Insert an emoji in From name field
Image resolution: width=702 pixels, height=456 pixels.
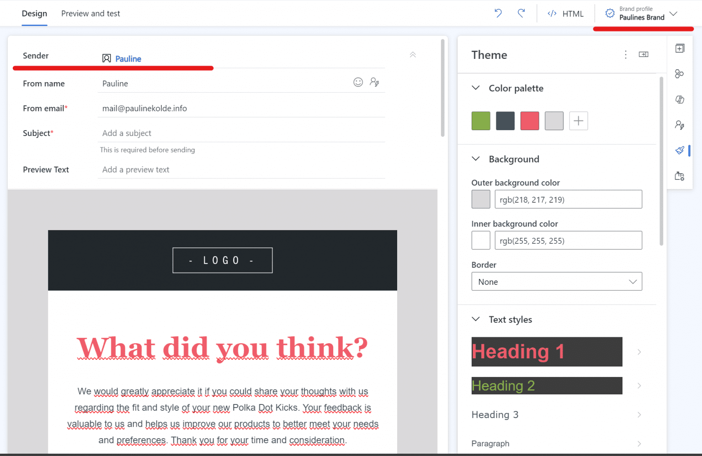click(358, 82)
